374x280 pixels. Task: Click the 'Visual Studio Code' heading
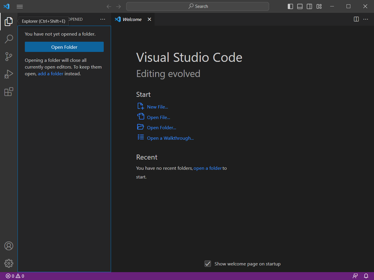189,57
